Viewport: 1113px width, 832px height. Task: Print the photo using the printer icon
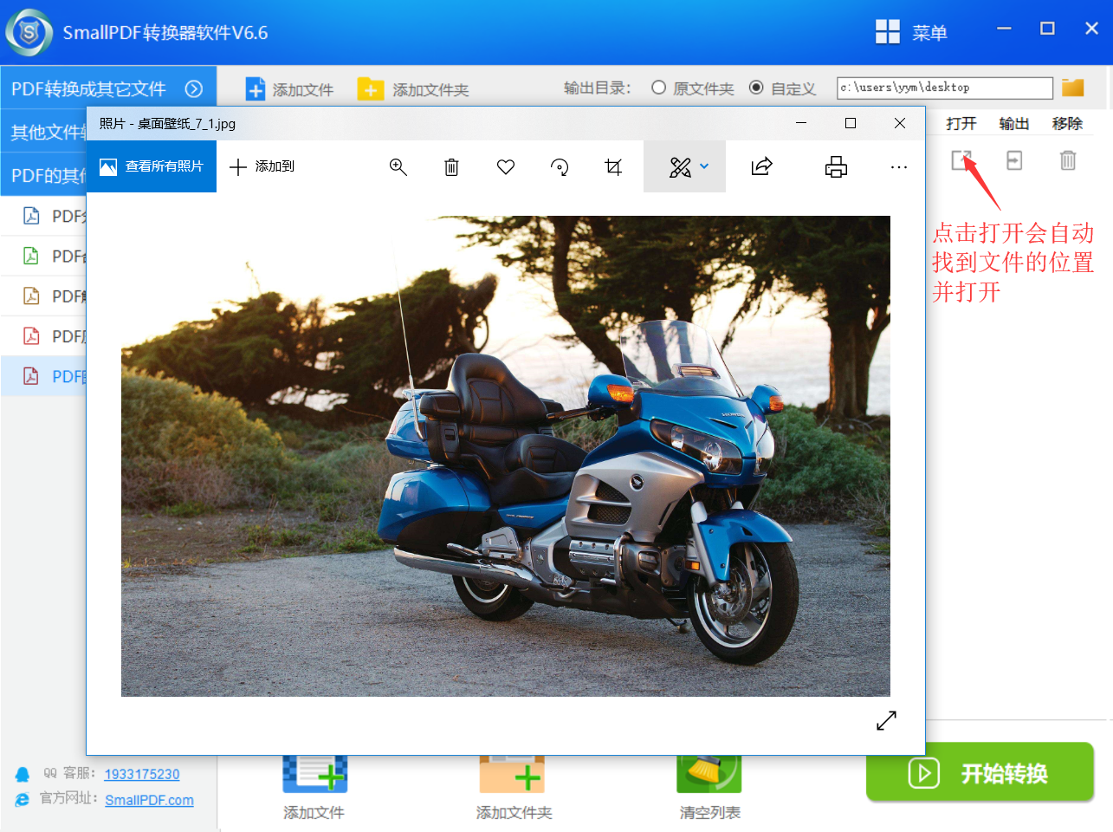click(x=836, y=167)
